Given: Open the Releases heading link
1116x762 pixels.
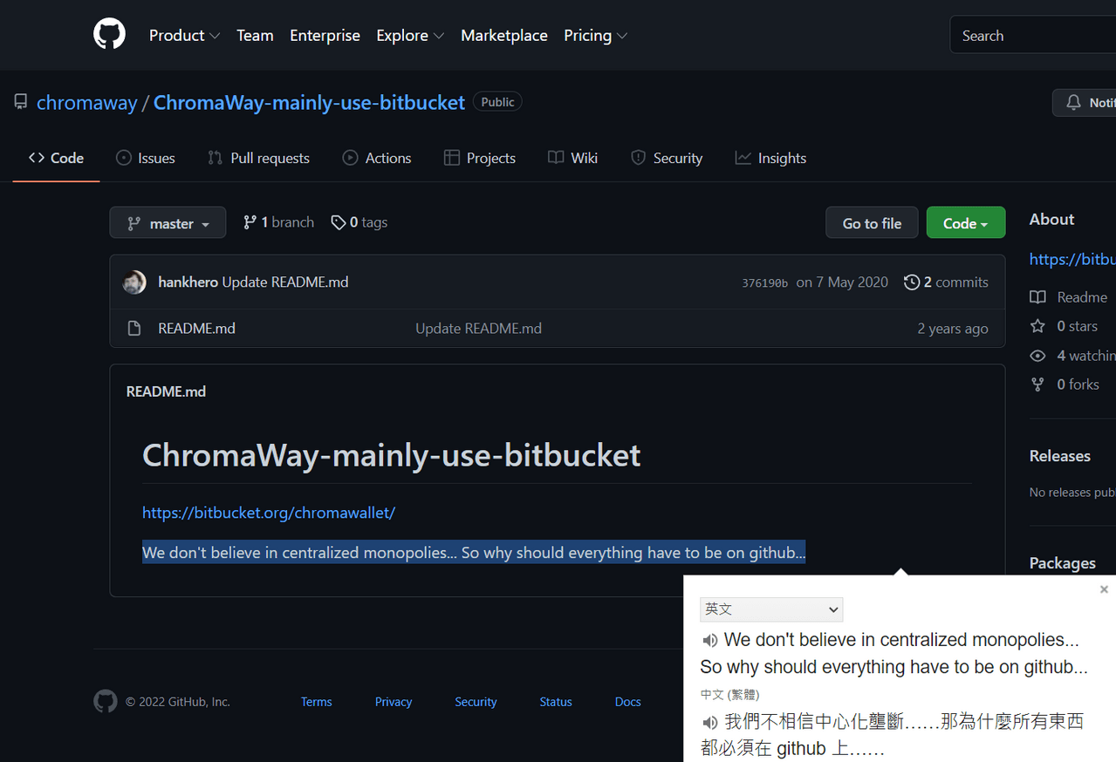Looking at the screenshot, I should [1059, 456].
